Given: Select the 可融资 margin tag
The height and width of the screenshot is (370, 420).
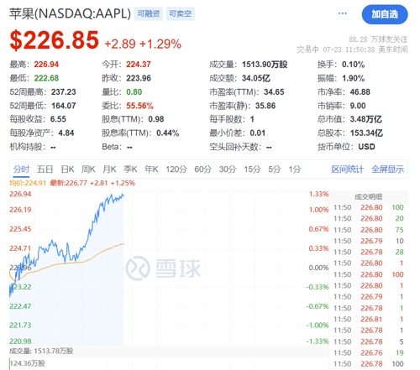Looking at the screenshot, I should (x=149, y=13).
